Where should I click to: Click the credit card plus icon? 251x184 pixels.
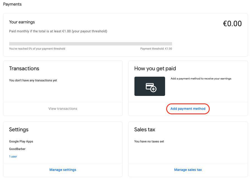pyautogui.click(x=151, y=87)
